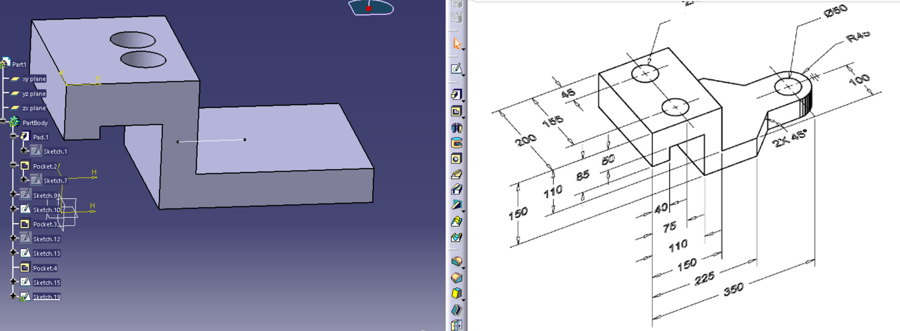Activate the Pad tool

pos(457,94)
